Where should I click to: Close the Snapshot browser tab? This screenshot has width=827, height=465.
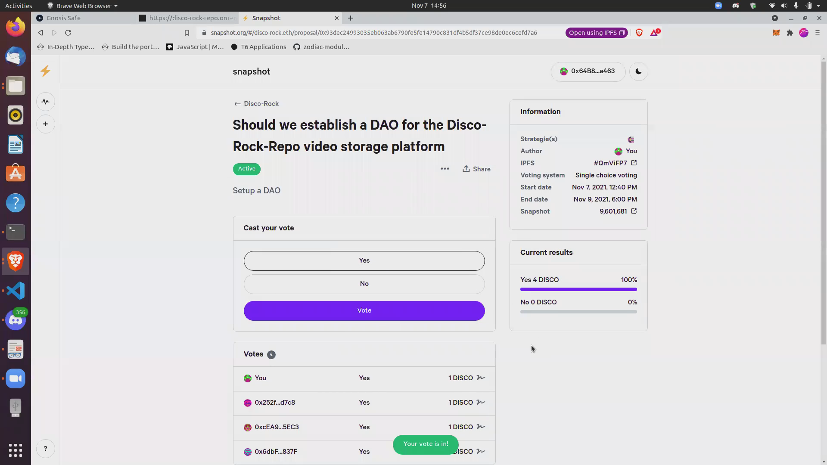point(337,18)
